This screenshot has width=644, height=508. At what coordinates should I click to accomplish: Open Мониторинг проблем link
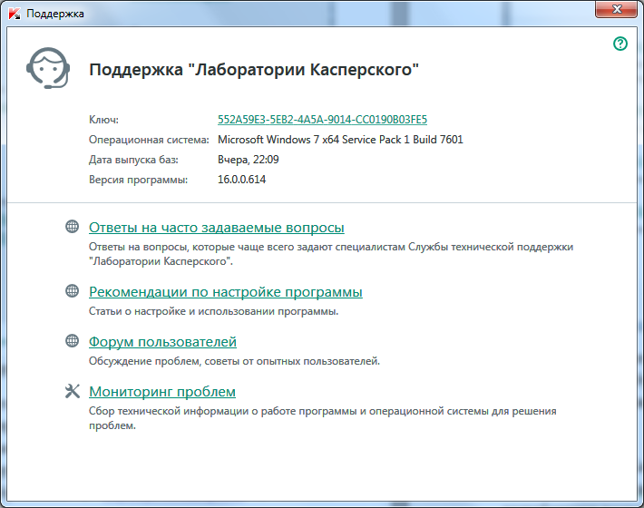pos(162,392)
